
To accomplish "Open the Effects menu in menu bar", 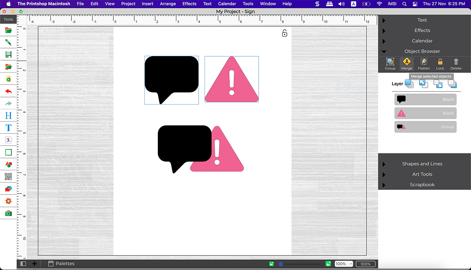I will [189, 4].
